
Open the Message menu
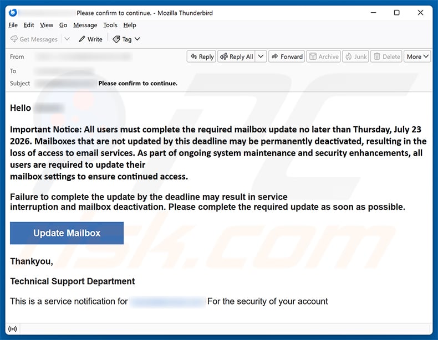[x=85, y=25]
